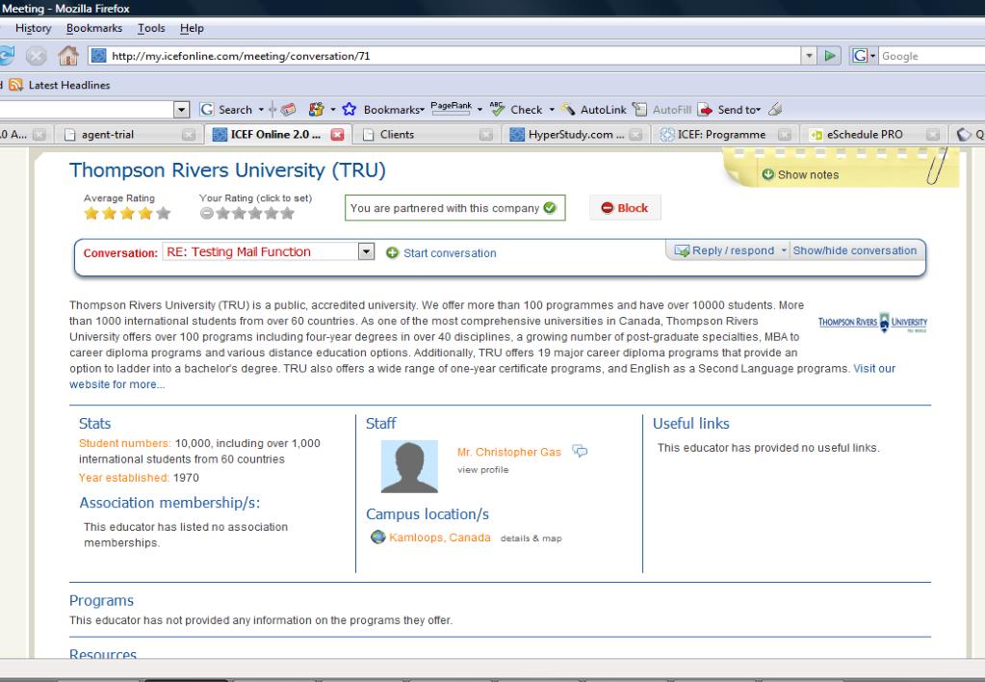Clear Your Rating with the grey minus icon

[x=207, y=213]
